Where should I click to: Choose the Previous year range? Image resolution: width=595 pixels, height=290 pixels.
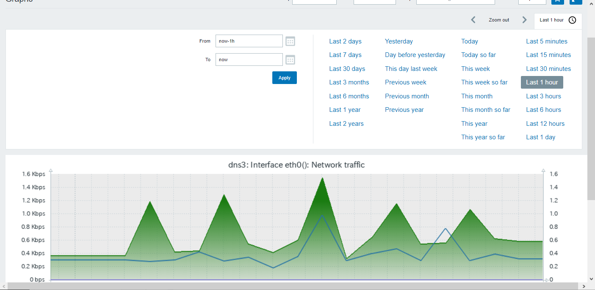pyautogui.click(x=404, y=110)
